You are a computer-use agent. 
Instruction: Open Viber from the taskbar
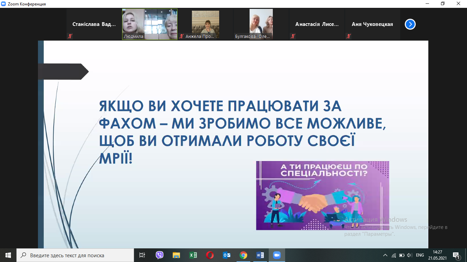click(160, 255)
